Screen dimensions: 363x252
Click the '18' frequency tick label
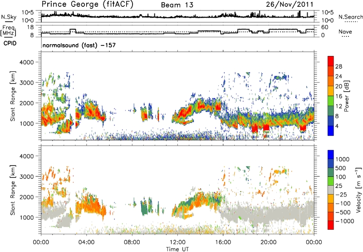pos(30,27)
